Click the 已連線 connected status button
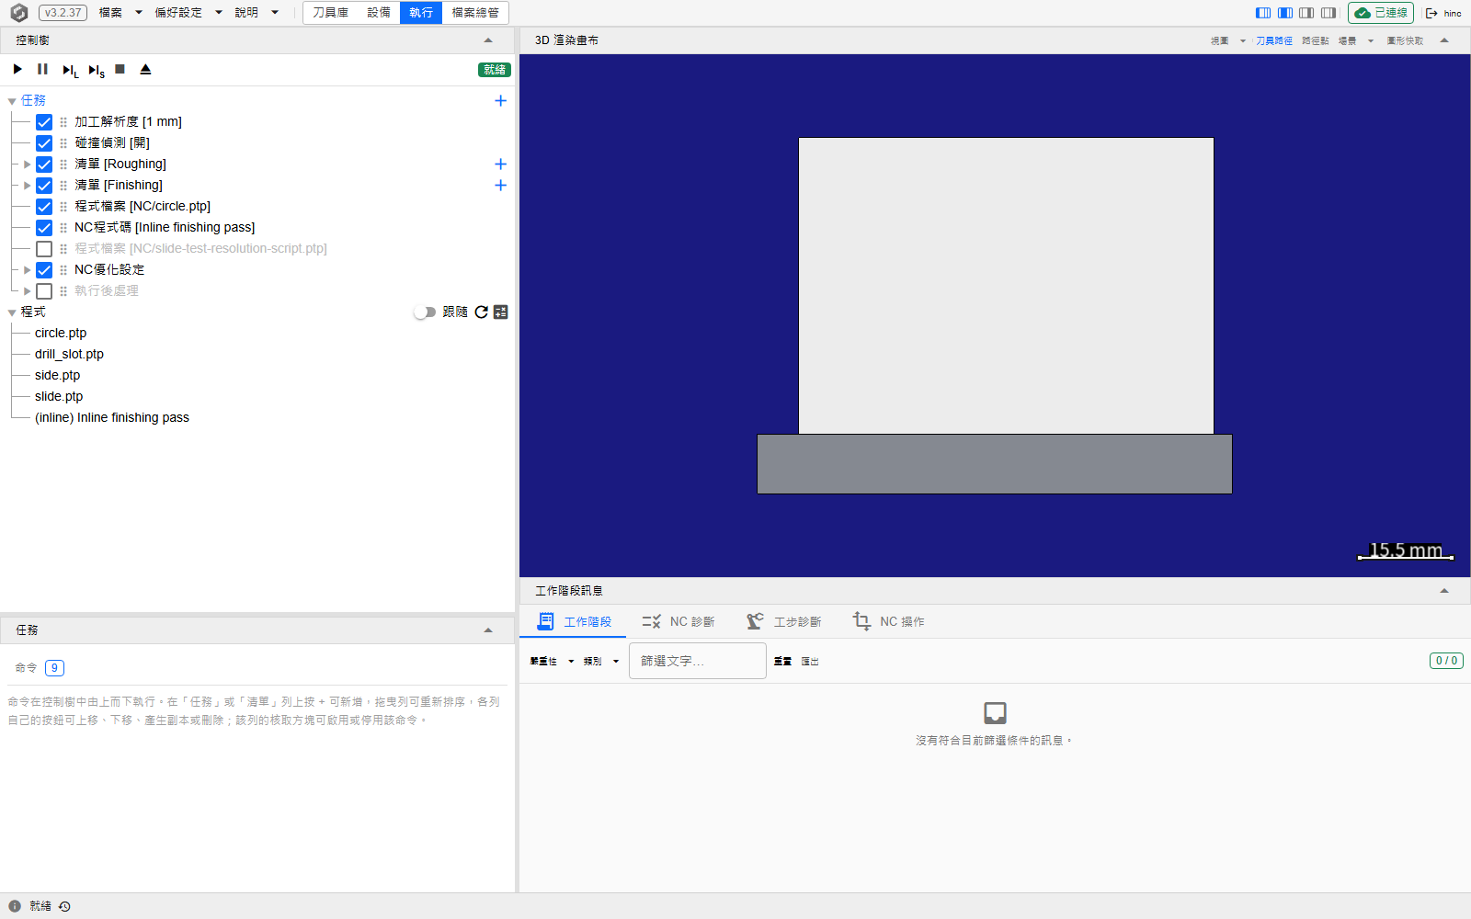 pos(1381,13)
